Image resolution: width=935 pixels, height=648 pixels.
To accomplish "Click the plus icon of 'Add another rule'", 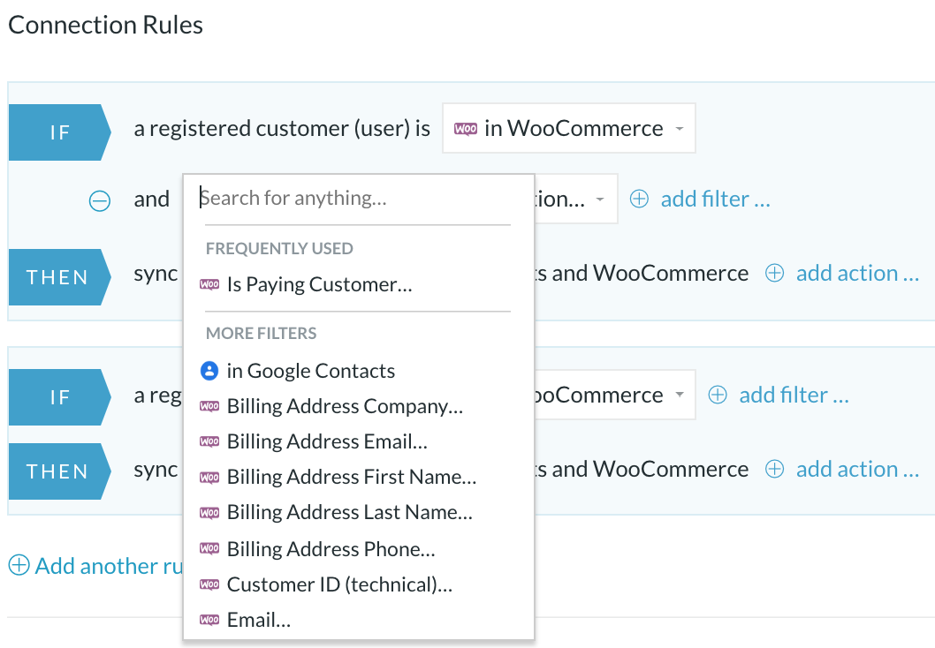I will [x=19, y=565].
